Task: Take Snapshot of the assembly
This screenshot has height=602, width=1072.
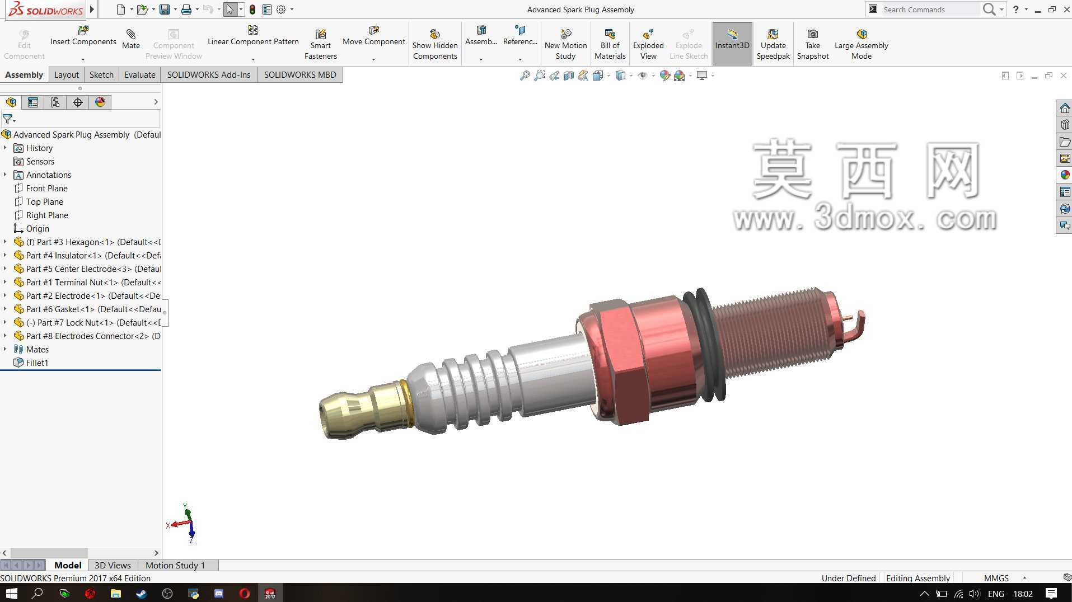Action: (x=813, y=45)
